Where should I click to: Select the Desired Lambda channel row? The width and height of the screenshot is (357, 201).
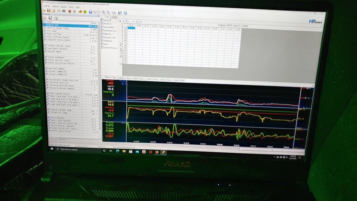[71, 69]
